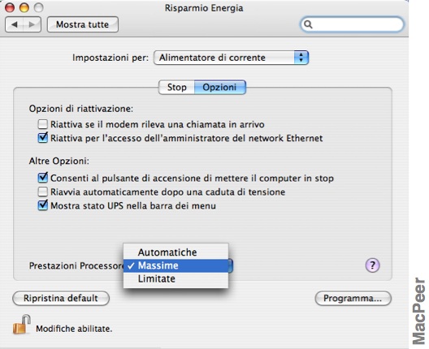Screen dimensions: 429x349
Task: Click the back navigation arrow
Action: 15,24
